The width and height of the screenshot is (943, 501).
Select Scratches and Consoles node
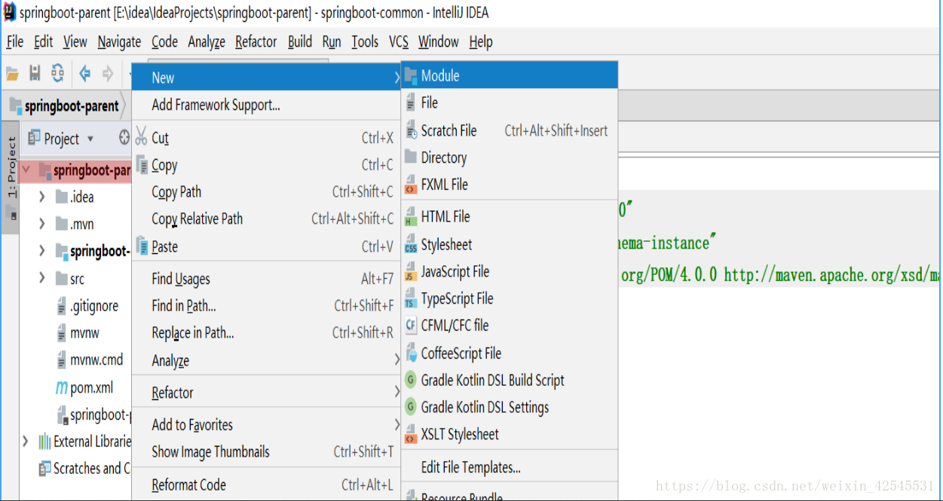pyautogui.click(x=84, y=469)
